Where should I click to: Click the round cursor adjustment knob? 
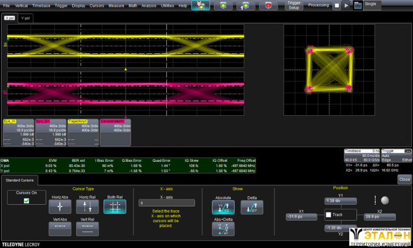(x=385, y=200)
